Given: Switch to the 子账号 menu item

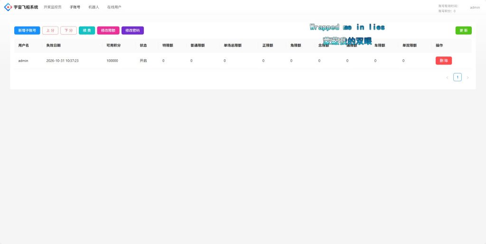Looking at the screenshot, I should tap(75, 7).
